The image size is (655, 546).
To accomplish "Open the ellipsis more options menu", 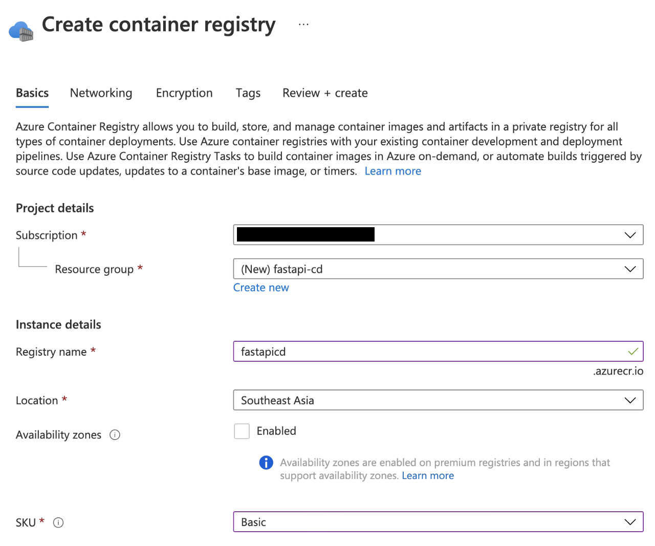I will click(x=303, y=25).
